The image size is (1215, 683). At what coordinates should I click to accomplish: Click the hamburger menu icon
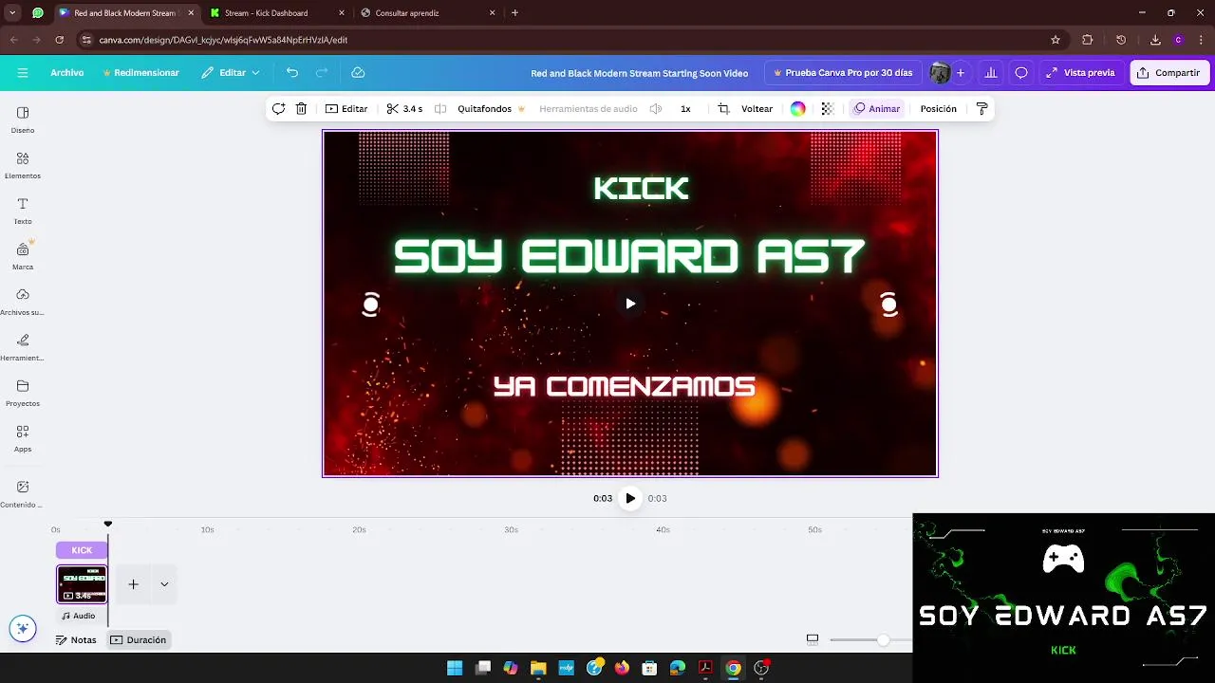pos(23,73)
